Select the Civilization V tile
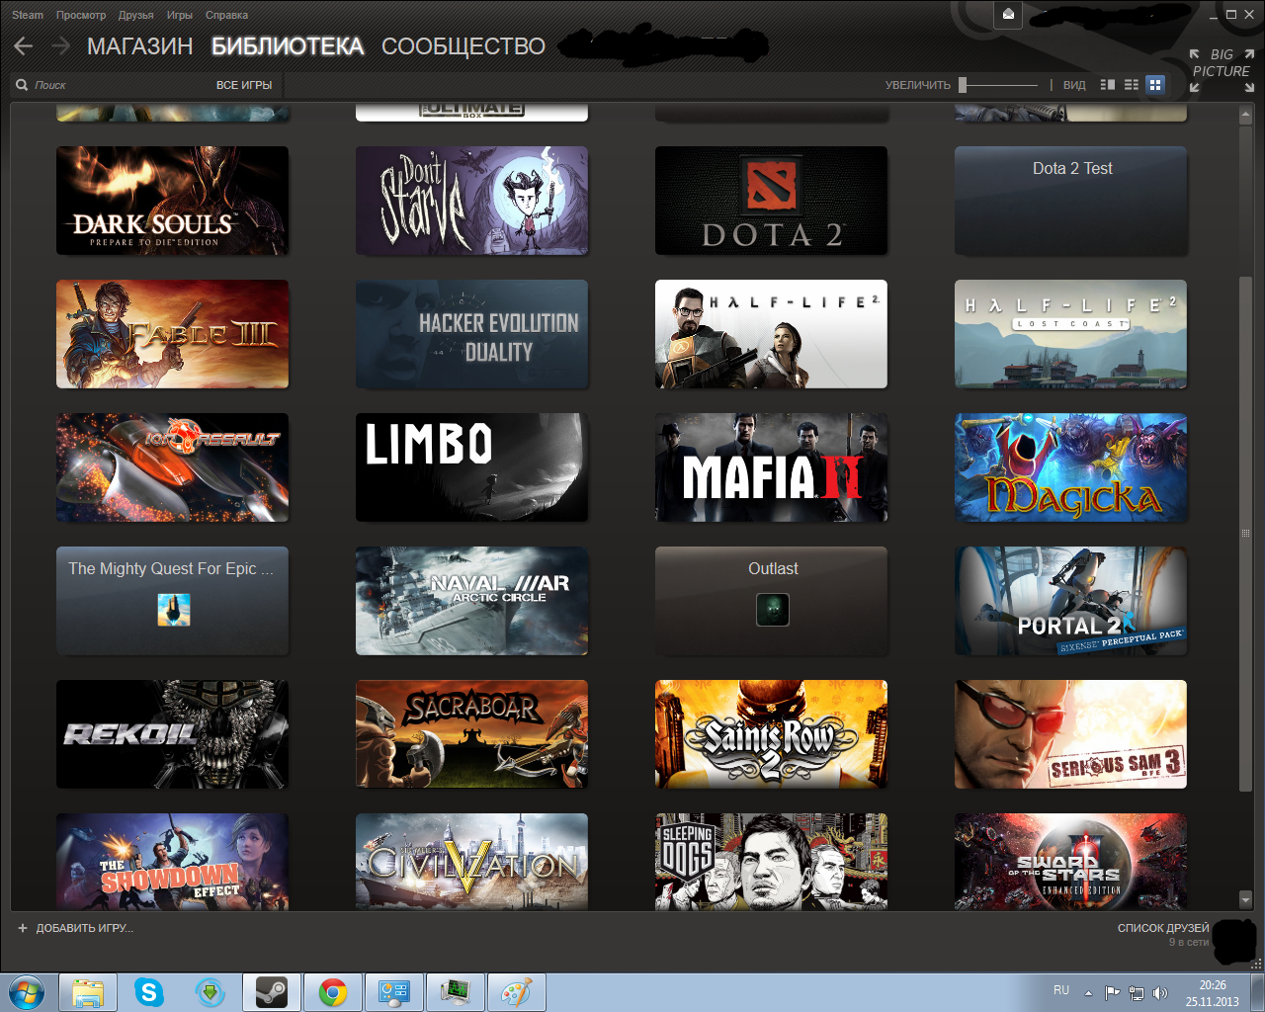This screenshot has height=1012, width=1265. pos(471,862)
